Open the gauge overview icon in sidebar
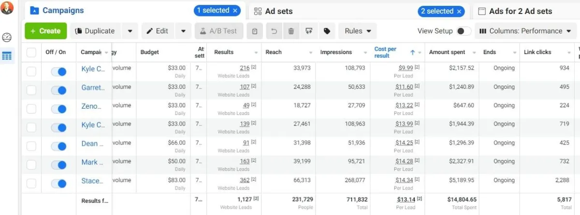 tap(7, 37)
